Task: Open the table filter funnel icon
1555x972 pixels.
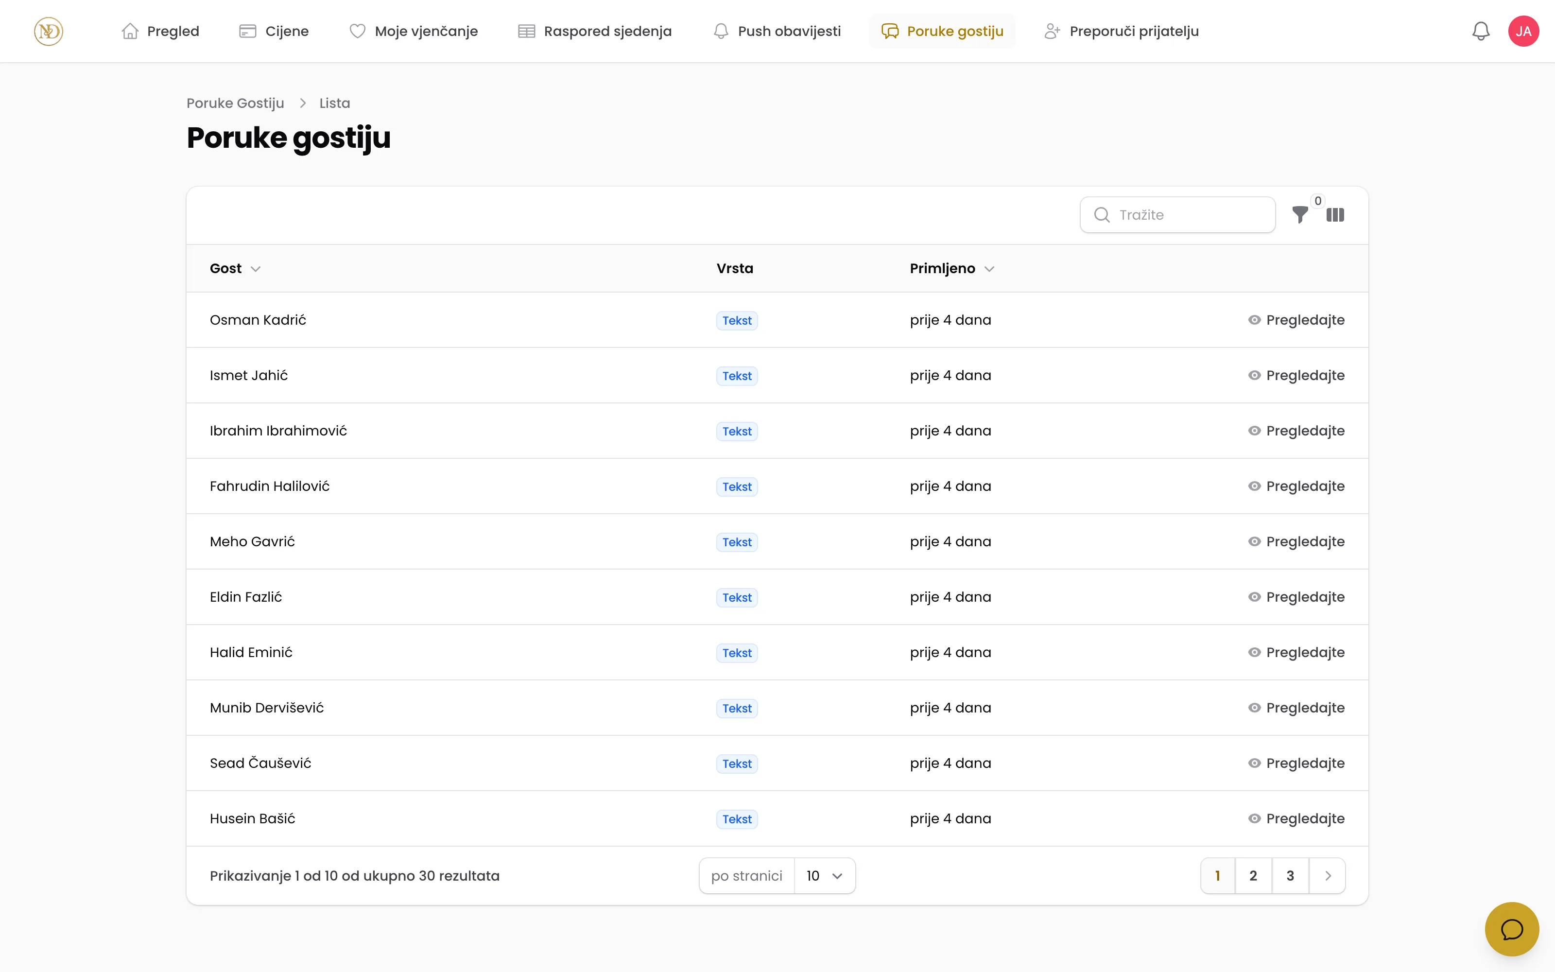Action: tap(1299, 215)
